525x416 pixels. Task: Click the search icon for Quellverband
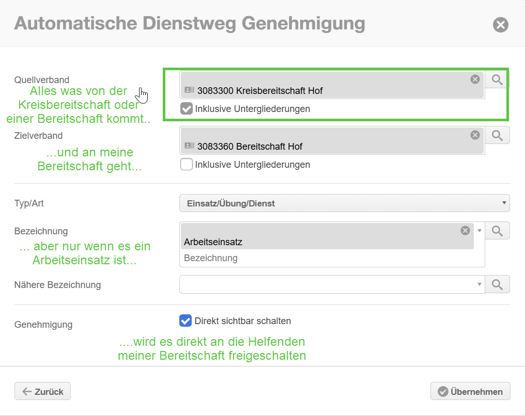pyautogui.click(x=497, y=79)
